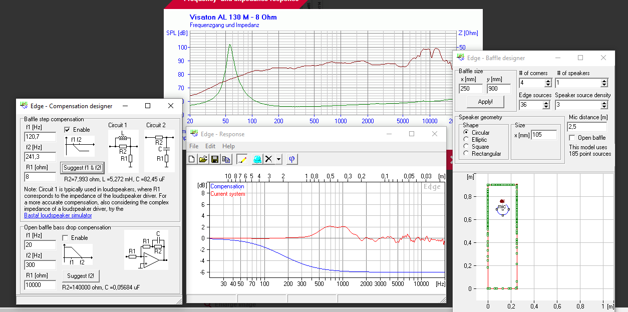The image size is (628, 312).
Task: Click the # of corners value field showing 4
Action: click(x=532, y=83)
